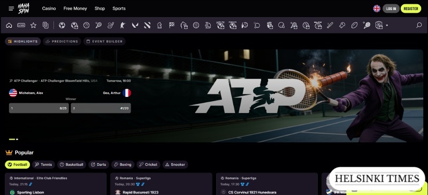The image size is (428, 195).
Task: Switch to the Highlights tab
Action: 23,42
